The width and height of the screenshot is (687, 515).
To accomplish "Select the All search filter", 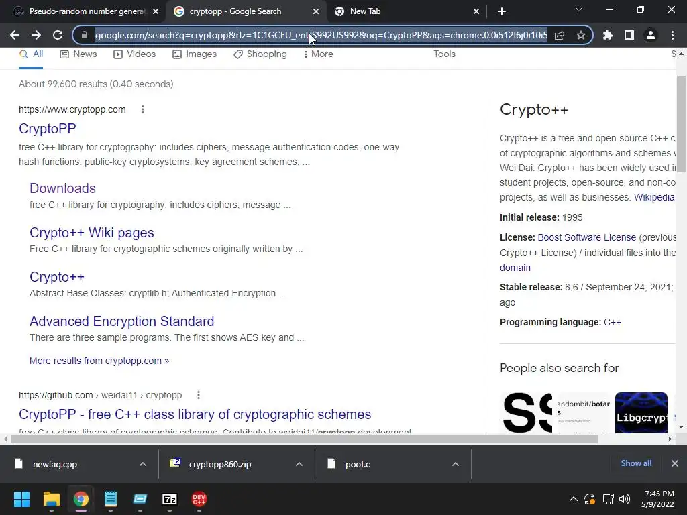I will [x=31, y=54].
